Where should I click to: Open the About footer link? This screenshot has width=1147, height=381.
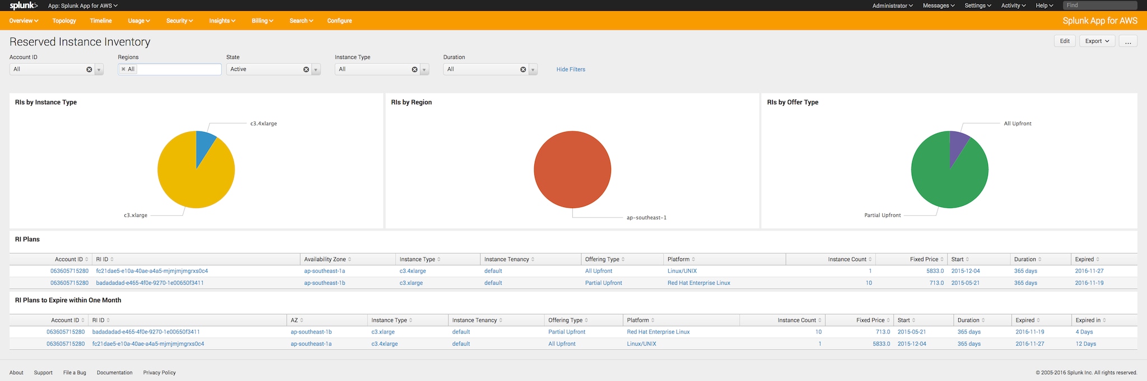tap(16, 373)
